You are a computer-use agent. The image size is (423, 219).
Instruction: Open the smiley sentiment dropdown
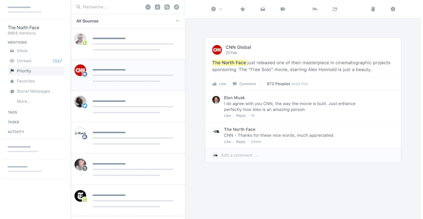[216, 9]
